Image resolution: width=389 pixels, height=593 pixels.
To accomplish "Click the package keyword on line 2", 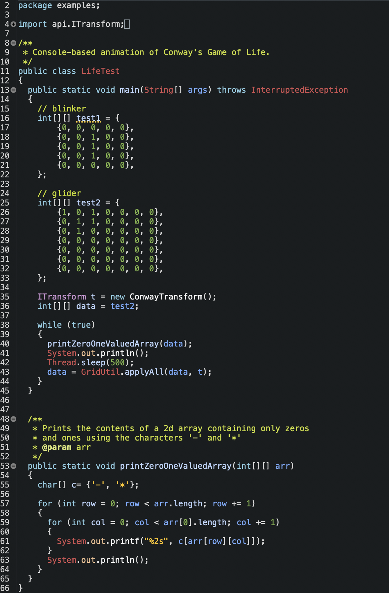I will tap(35, 5).
